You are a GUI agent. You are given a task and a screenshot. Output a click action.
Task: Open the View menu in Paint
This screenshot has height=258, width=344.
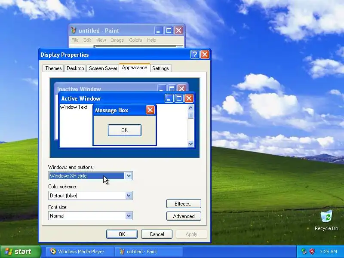point(101,40)
